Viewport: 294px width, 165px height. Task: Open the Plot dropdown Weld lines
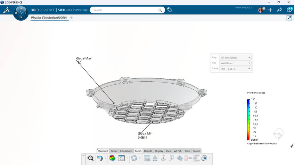click(x=235, y=63)
